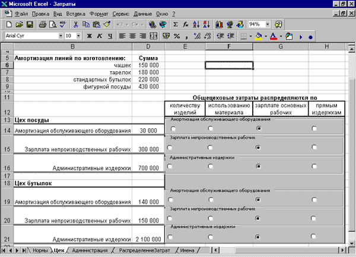Expand the Undo history dropdown arrow
356x257 pixels.
click(127, 24)
